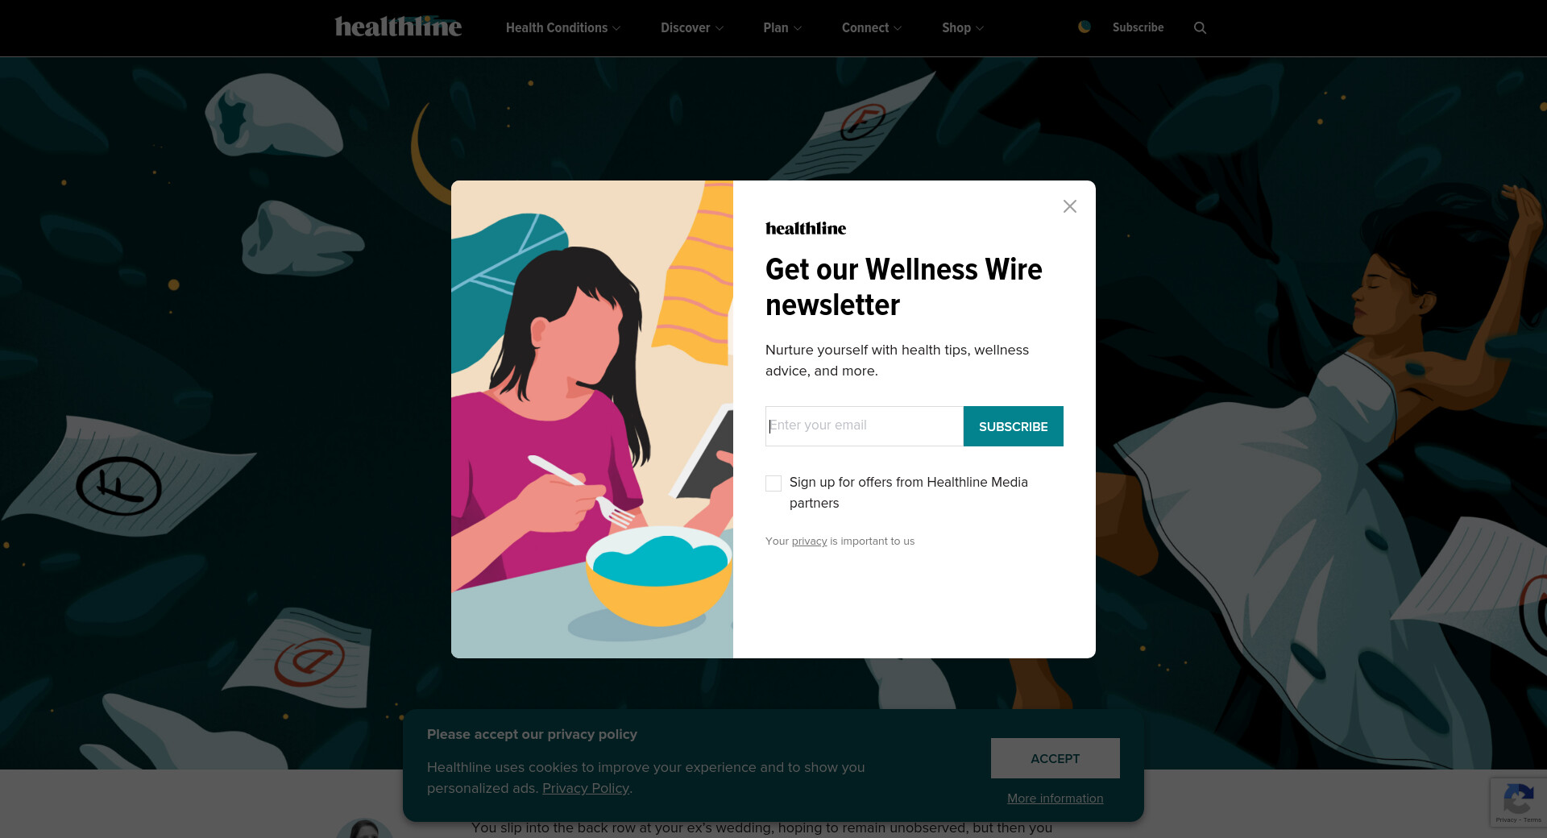Check the Healthline Media partners offers box
Image resolution: width=1547 pixels, height=838 pixels.
coord(773,483)
